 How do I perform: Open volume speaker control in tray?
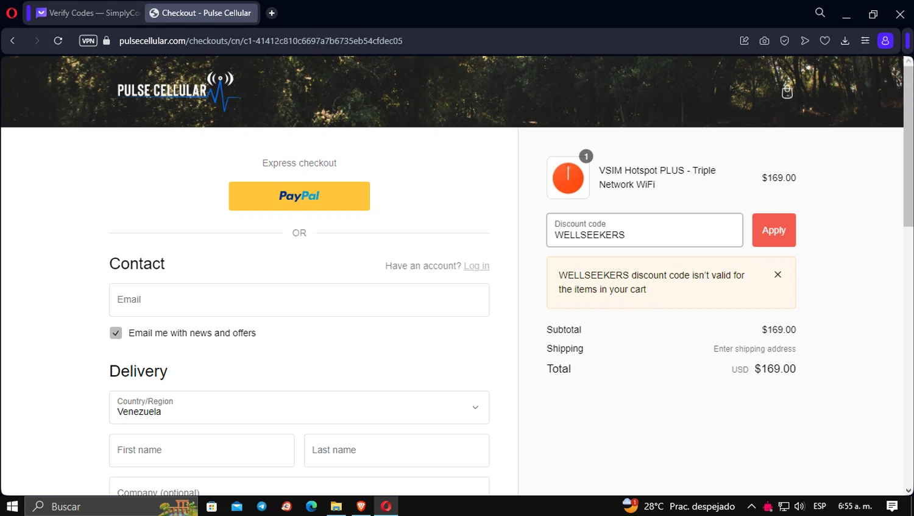[x=799, y=506]
